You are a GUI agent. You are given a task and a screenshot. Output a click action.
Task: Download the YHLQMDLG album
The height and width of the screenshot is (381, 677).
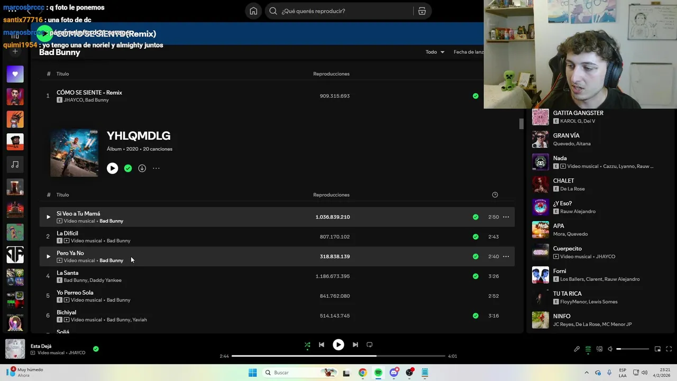[142, 168]
